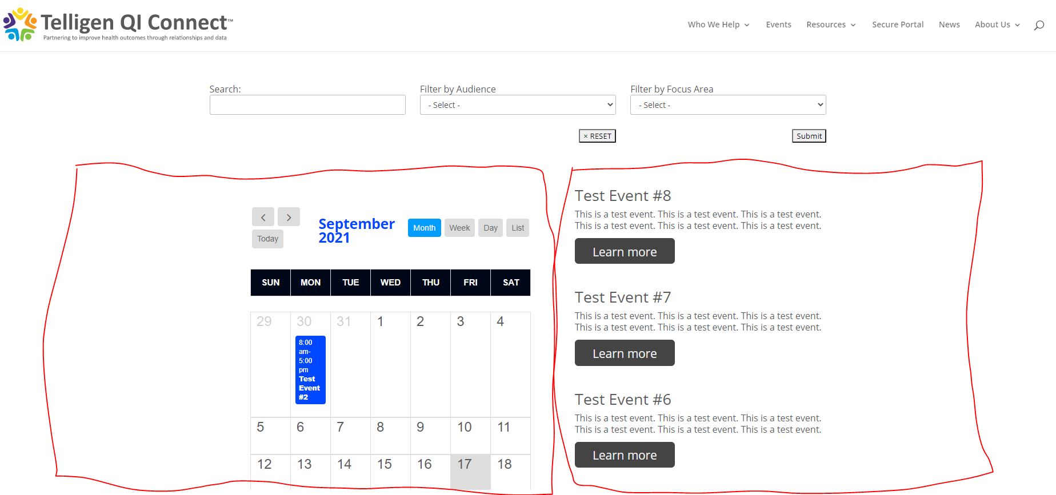Select September 15 on the calendar
1056x495 pixels.
(390, 472)
